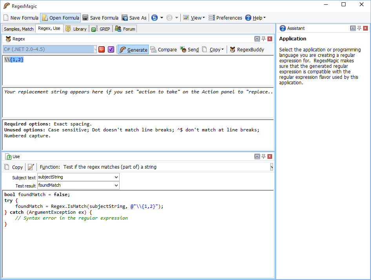Pin the Regex panel

(x=263, y=39)
